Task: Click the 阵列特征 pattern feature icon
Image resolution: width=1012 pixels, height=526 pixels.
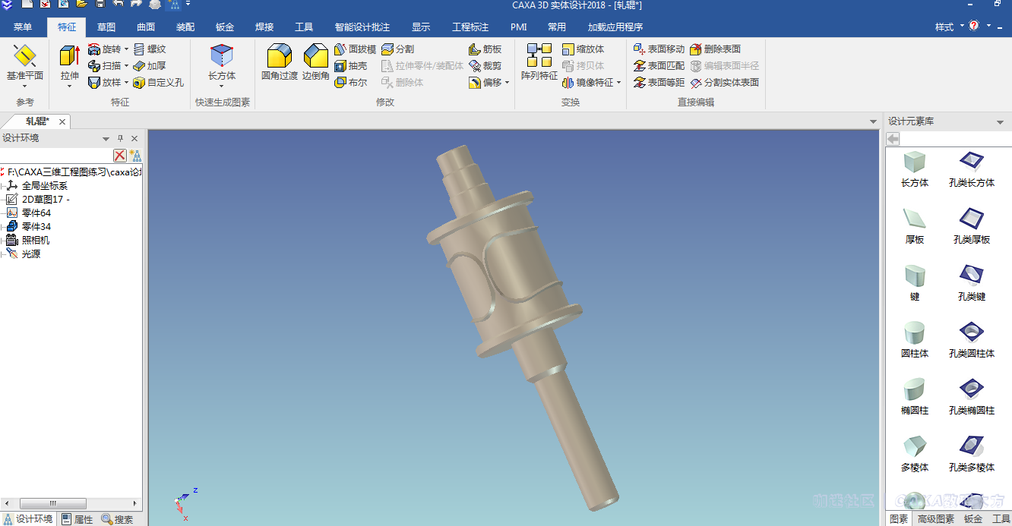Action: (x=539, y=61)
